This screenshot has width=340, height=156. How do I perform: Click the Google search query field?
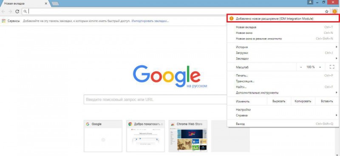[x=155, y=100]
